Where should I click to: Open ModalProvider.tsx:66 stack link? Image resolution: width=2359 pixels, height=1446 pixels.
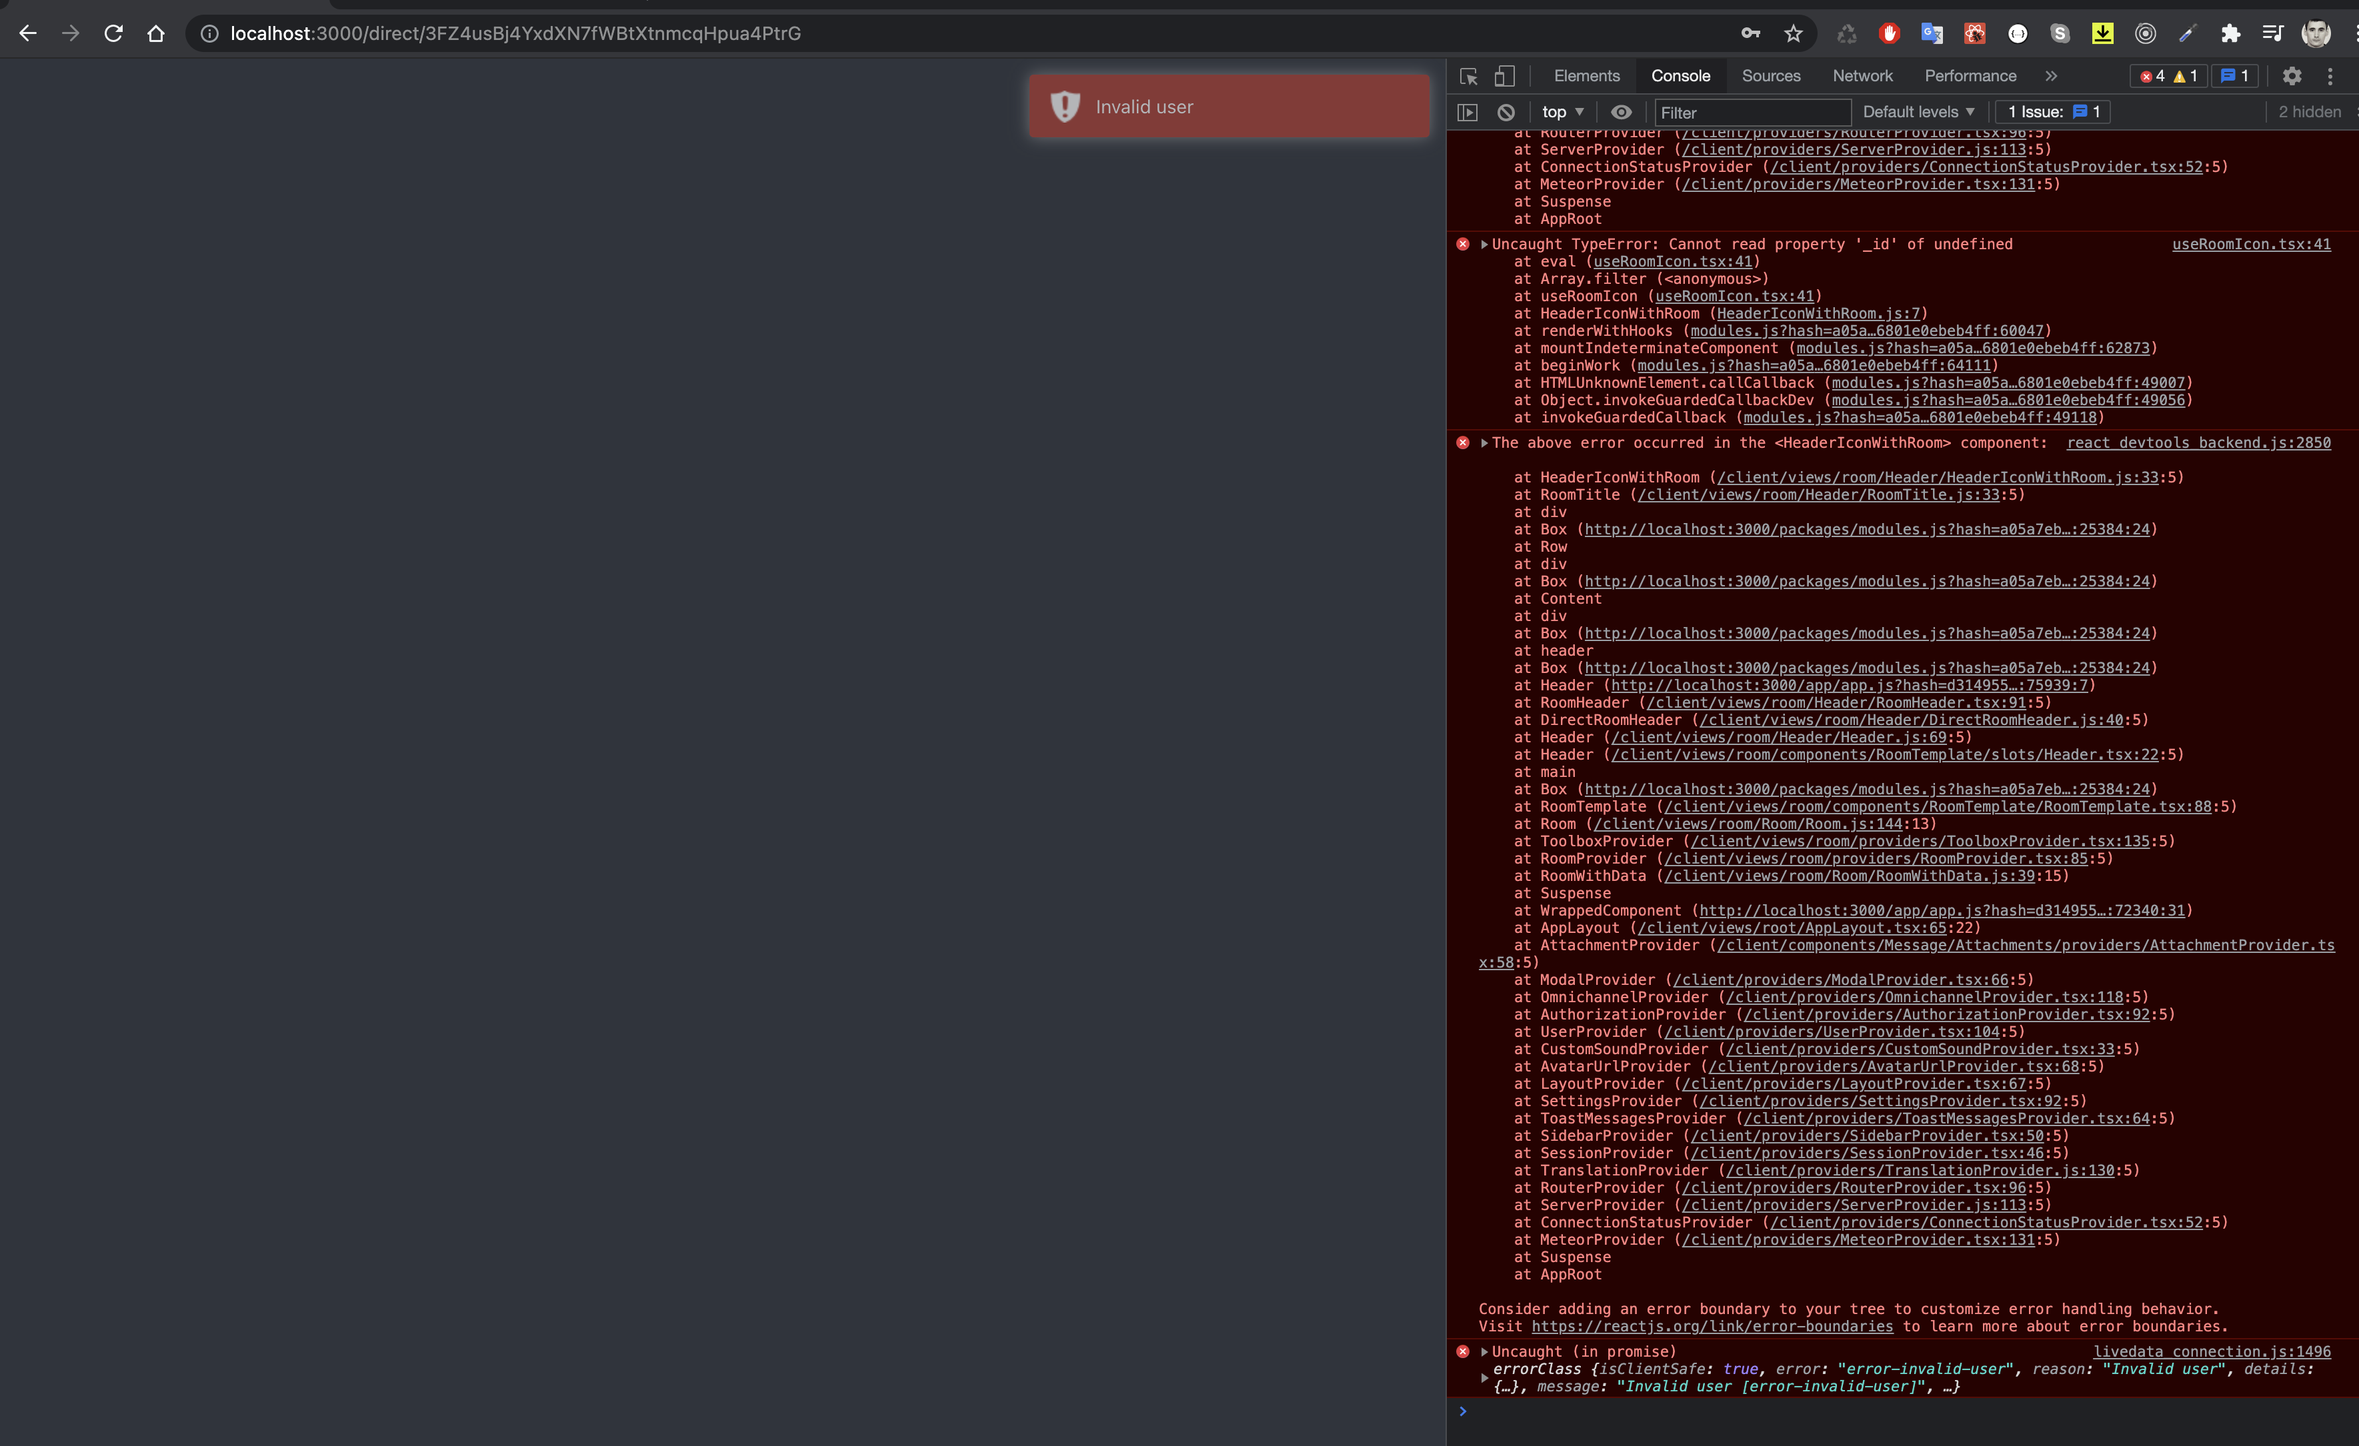tap(1840, 980)
